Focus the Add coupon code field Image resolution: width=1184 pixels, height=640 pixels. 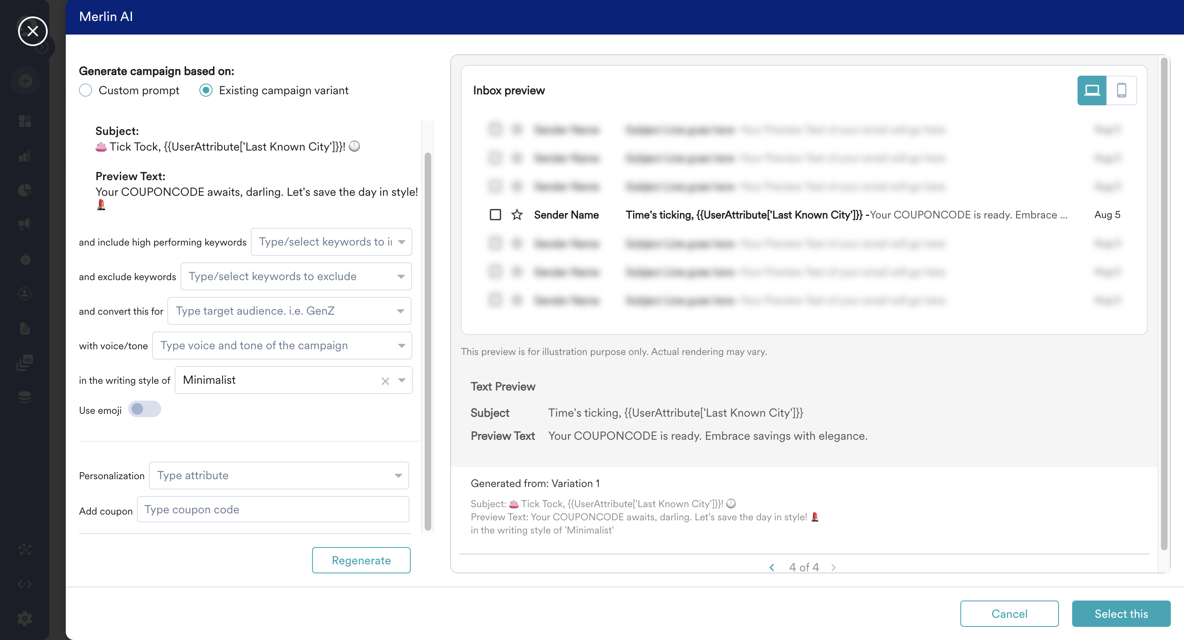pyautogui.click(x=273, y=510)
